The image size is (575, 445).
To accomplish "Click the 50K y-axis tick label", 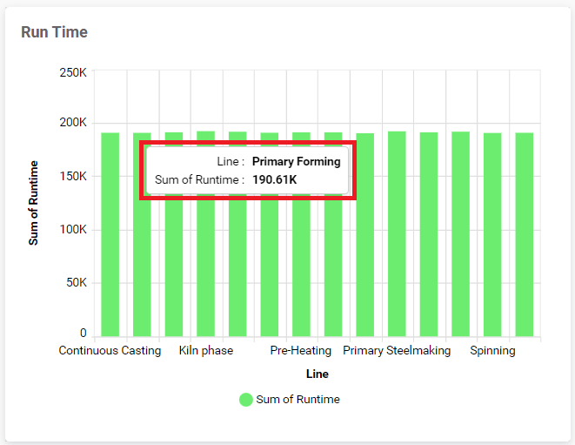I will [x=77, y=283].
